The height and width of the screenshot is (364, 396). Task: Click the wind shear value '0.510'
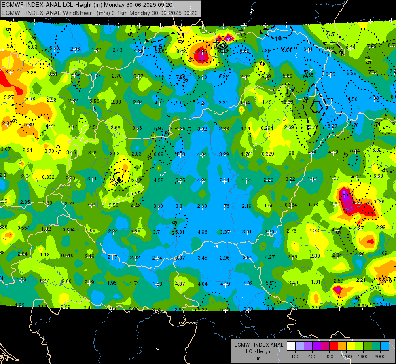67,255
